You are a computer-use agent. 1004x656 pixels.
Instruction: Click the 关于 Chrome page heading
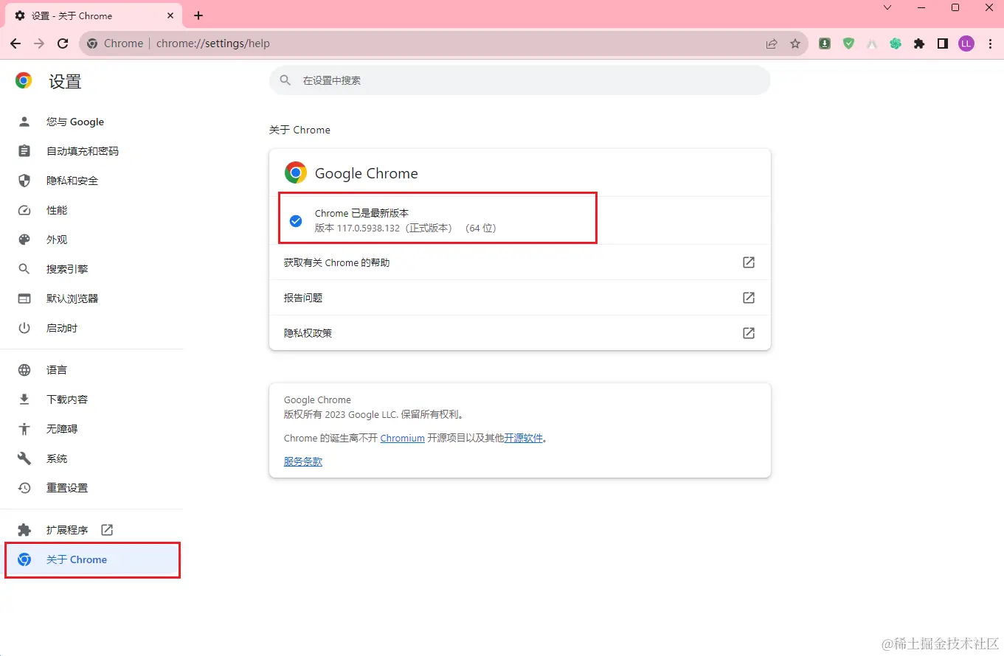tap(300, 130)
